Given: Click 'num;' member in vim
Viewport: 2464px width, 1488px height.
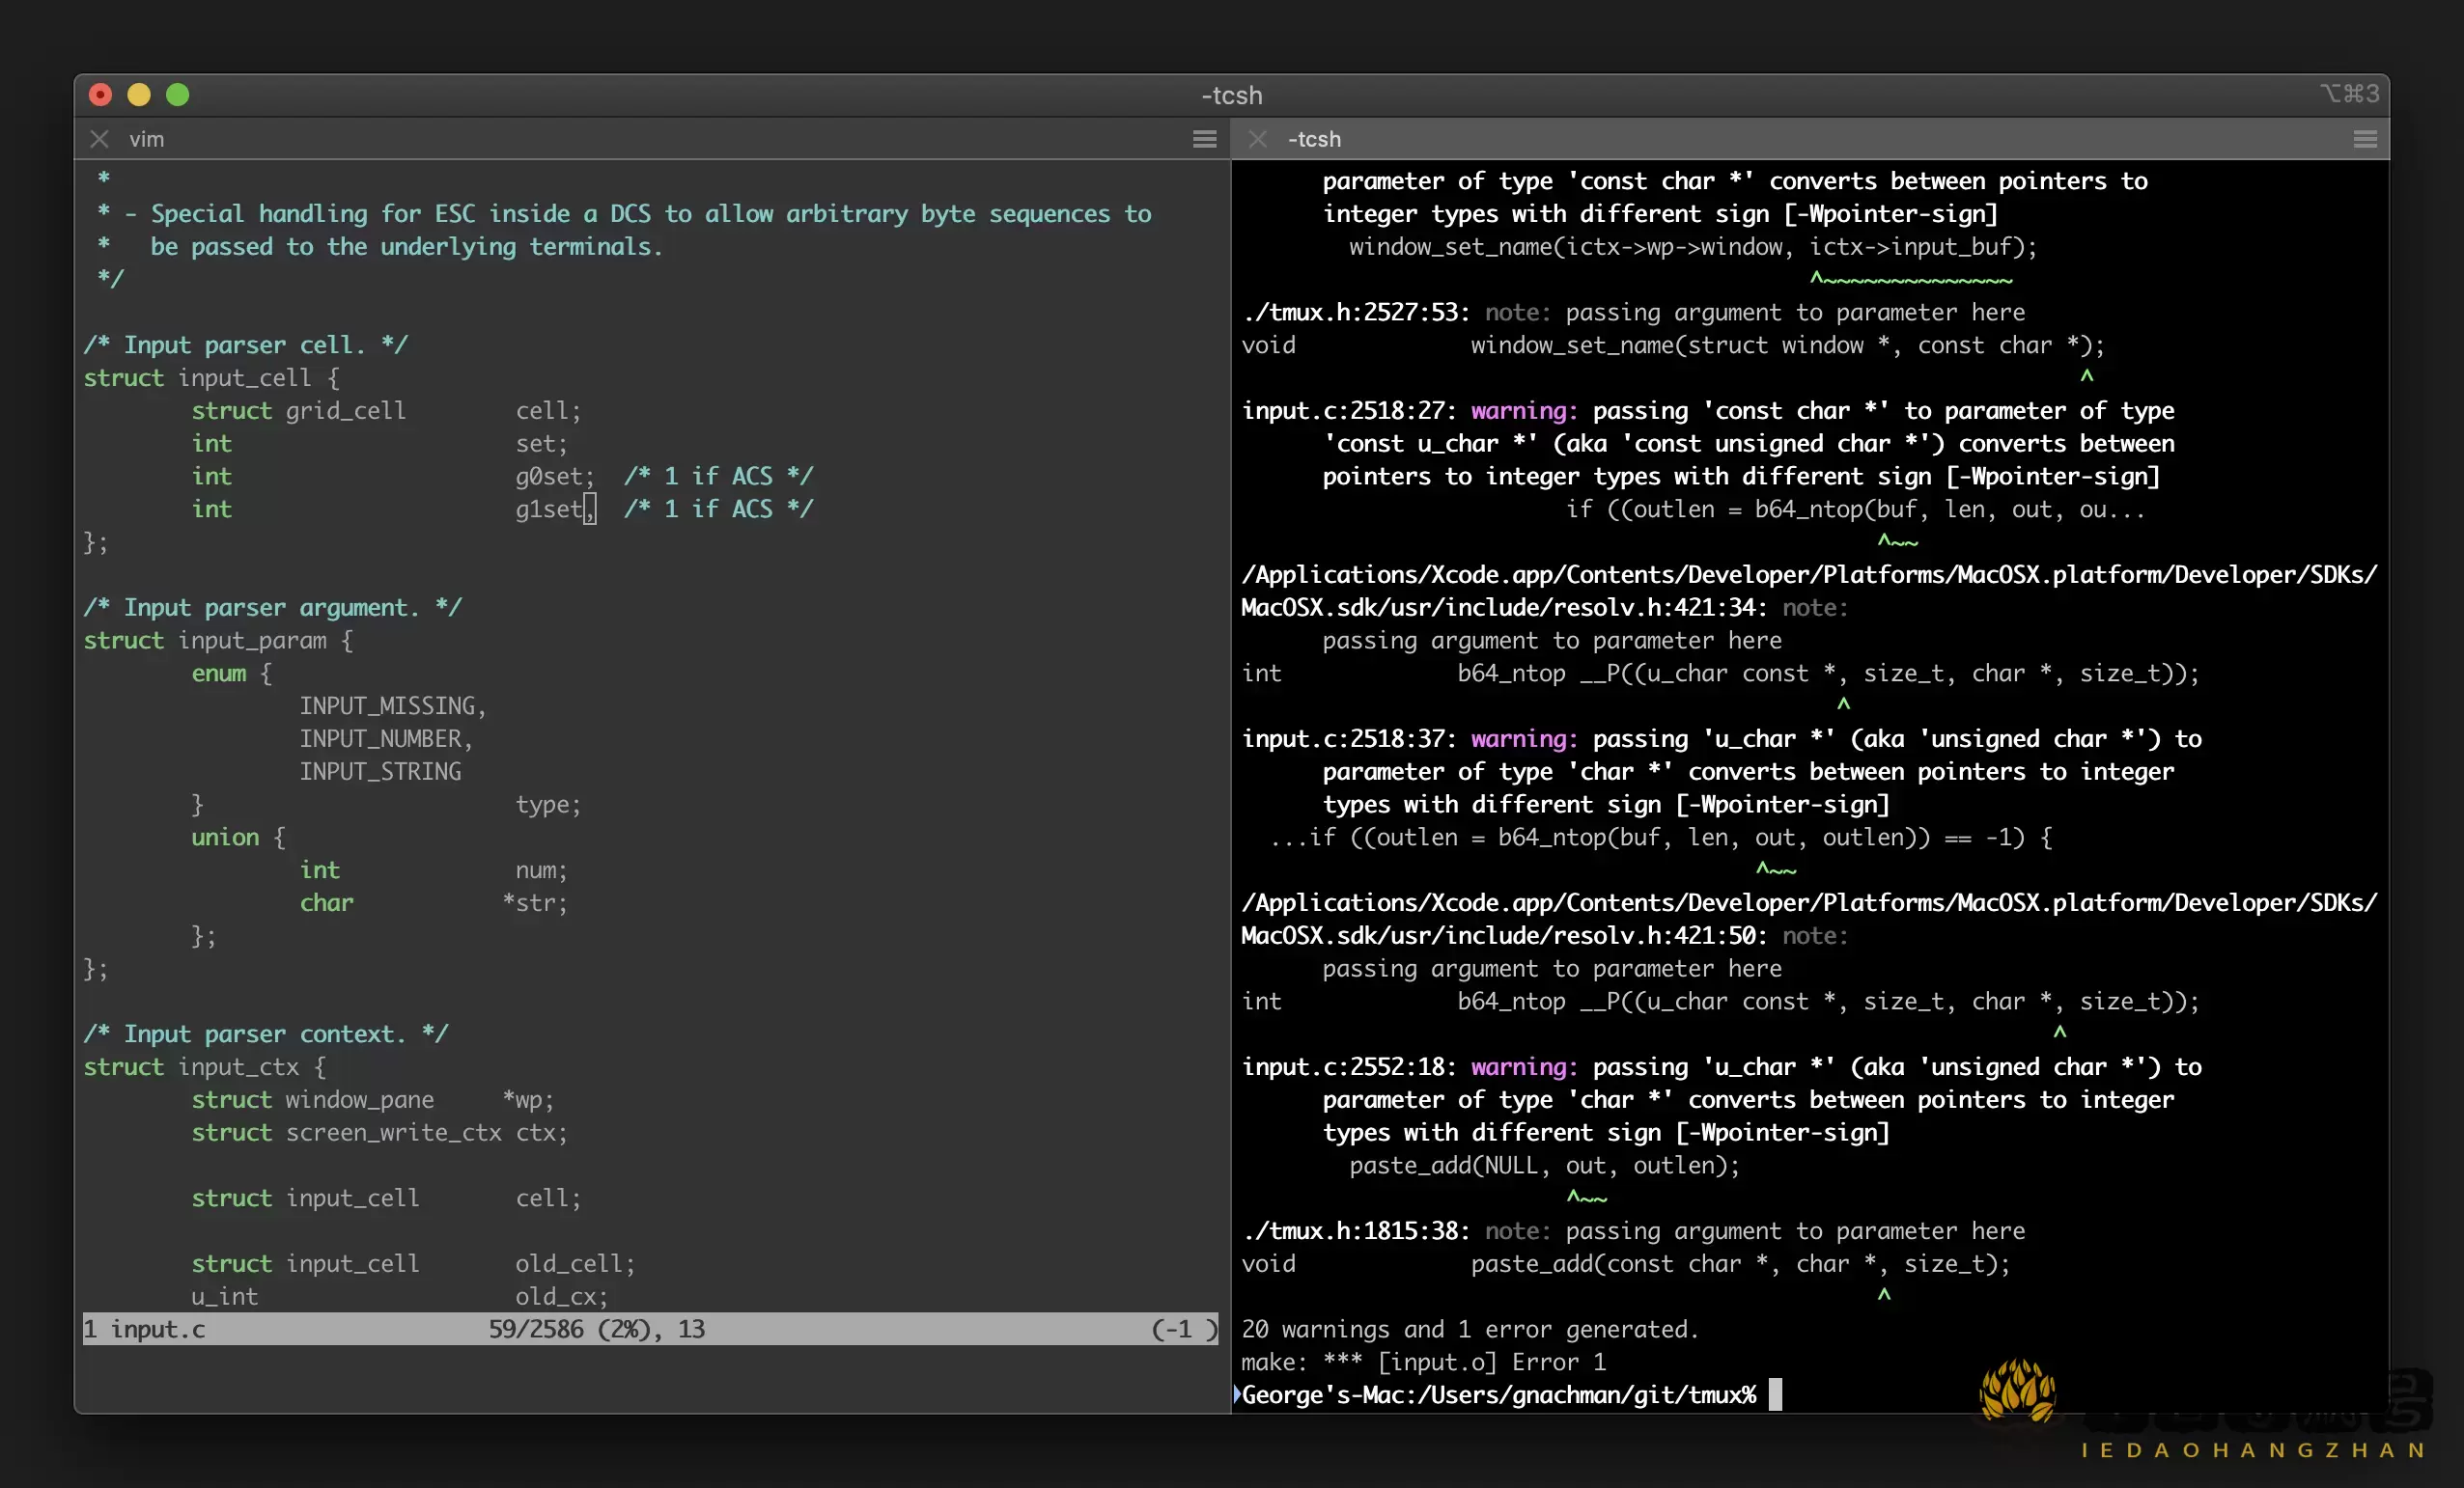Looking at the screenshot, I should (541, 869).
